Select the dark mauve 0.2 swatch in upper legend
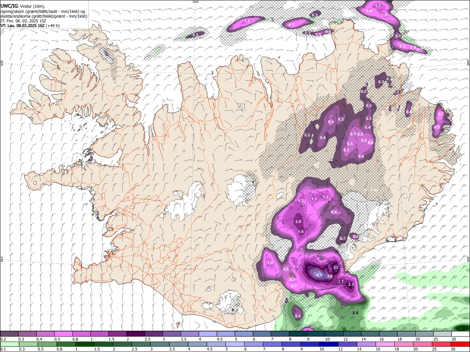 point(9,334)
